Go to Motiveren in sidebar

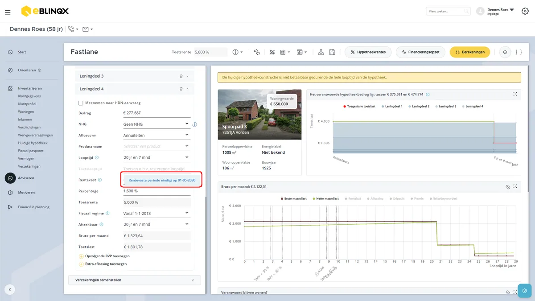click(26, 193)
